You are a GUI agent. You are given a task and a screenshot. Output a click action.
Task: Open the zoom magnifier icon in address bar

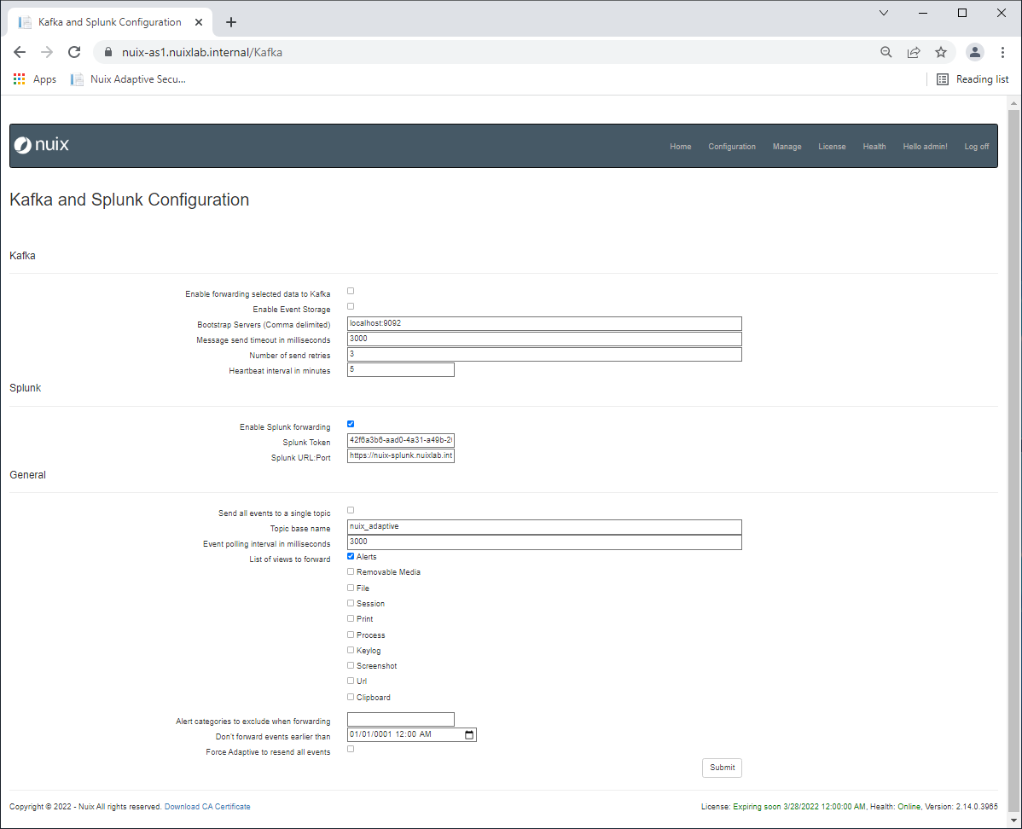pos(886,52)
